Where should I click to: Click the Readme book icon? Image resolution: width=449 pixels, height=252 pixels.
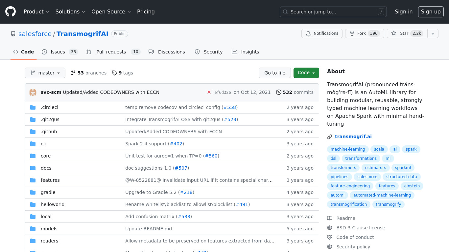click(x=330, y=218)
